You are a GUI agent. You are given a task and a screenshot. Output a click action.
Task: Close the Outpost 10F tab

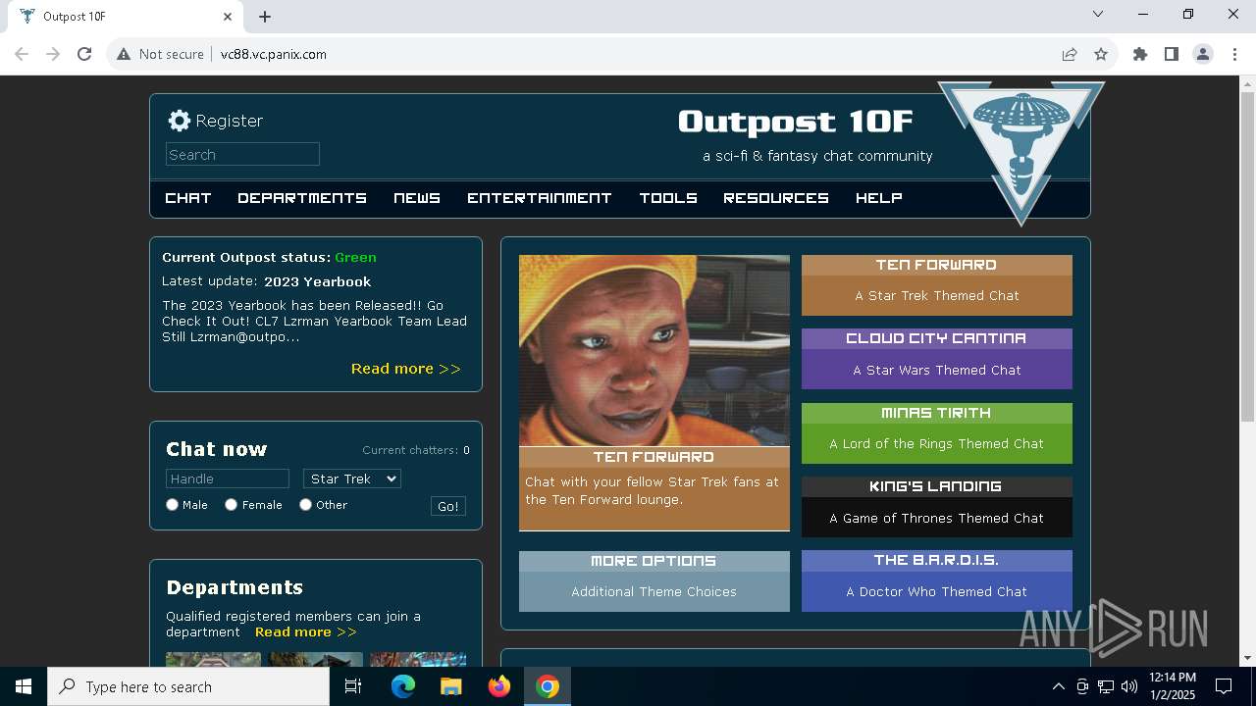(x=228, y=16)
